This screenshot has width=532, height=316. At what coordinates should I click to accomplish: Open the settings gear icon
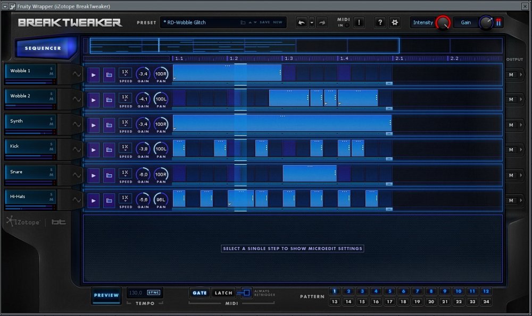[395, 23]
